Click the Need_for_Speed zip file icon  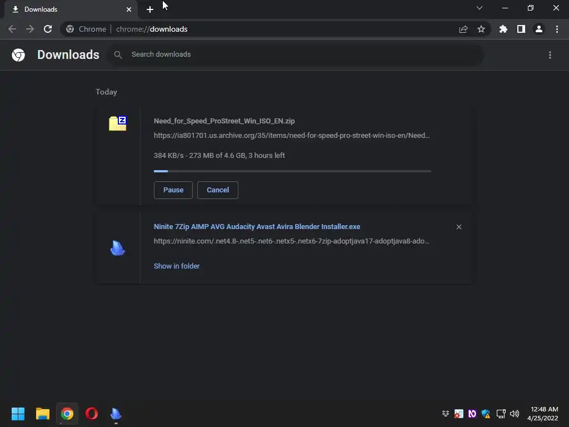(x=118, y=123)
